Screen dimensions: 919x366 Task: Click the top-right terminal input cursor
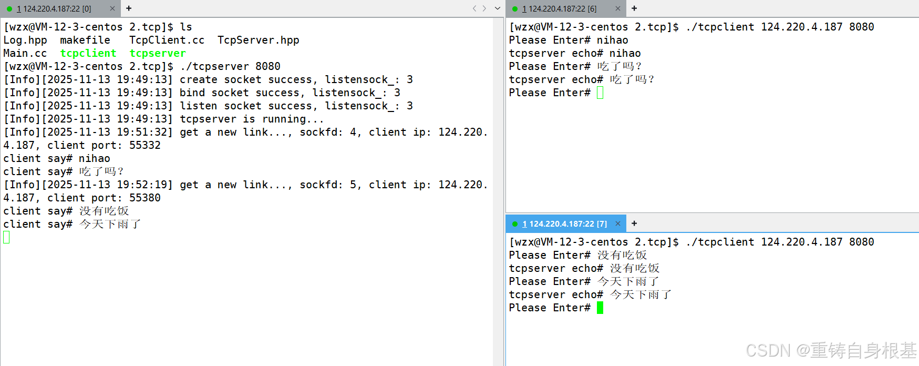coord(600,93)
